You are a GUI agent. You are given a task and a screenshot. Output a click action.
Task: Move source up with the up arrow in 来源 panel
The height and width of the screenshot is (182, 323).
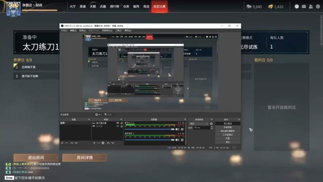pyautogui.click(x=108, y=143)
